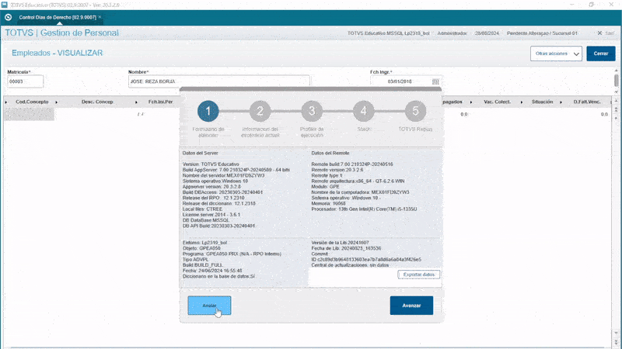Click the selected gray Cod.Concepto cell
Screen dimensions: 622x349
(x=29, y=114)
